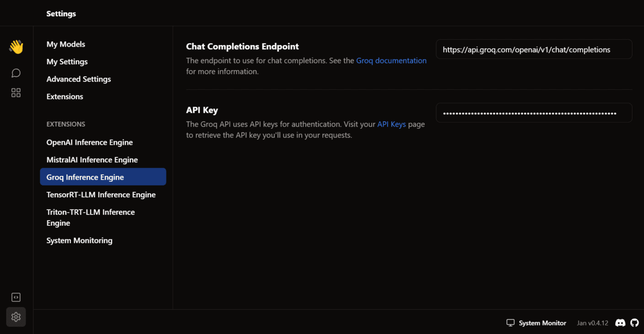
Task: Focus the masked API Key field
Action: (533, 113)
